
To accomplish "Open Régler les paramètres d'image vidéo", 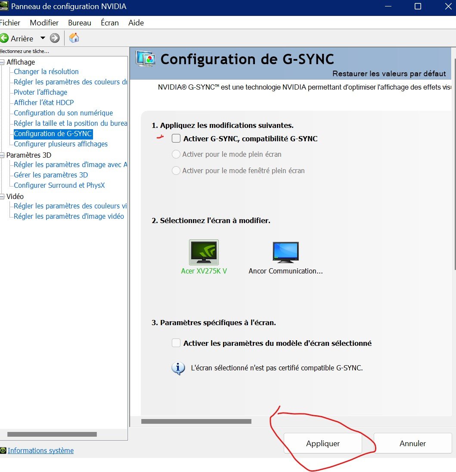I will pos(68,216).
